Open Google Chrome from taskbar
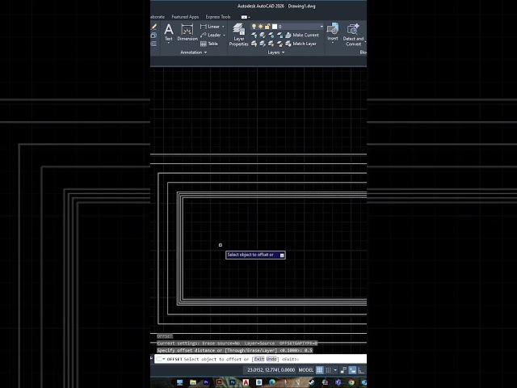The image size is (517, 388). 351,382
